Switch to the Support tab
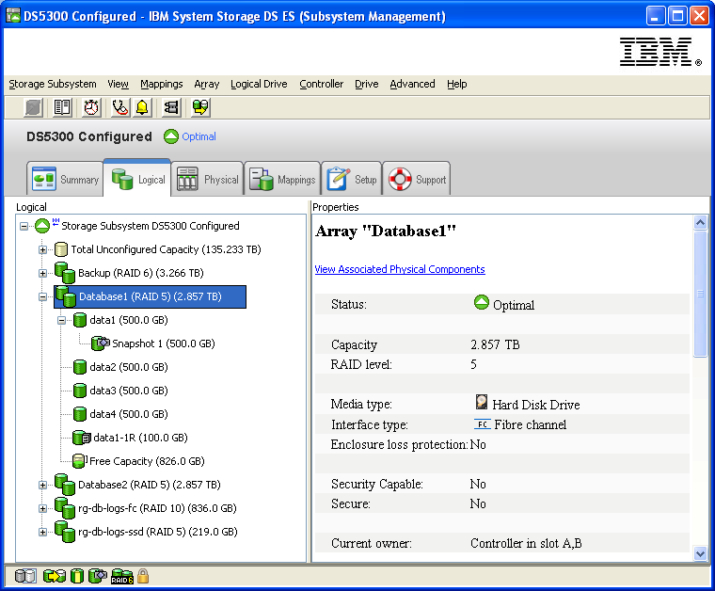This screenshot has height=591, width=715. tap(417, 179)
